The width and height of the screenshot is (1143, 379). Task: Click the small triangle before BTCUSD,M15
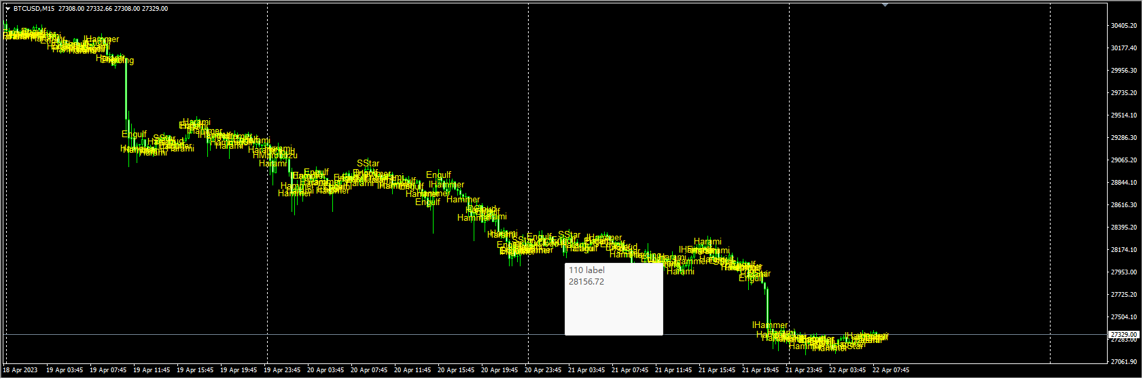click(x=7, y=9)
